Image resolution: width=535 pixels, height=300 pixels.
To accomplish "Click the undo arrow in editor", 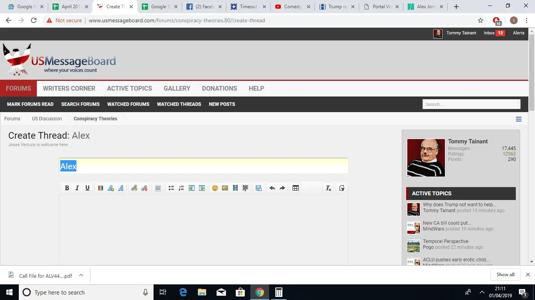I will coord(272,188).
